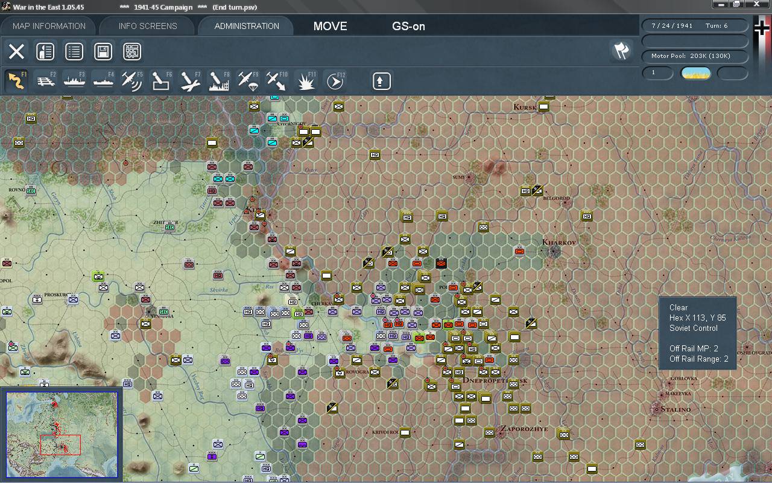Viewport: 772px width, 483px height.
Task: Select the F11 explosion mode icon
Action: point(306,81)
